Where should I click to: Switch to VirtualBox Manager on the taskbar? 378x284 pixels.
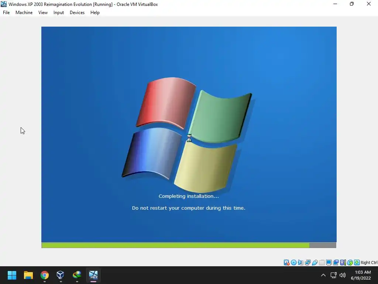coord(61,275)
